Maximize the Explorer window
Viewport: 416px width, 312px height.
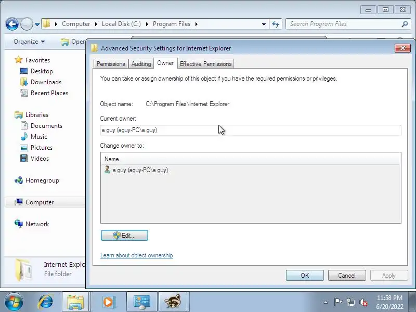385,10
